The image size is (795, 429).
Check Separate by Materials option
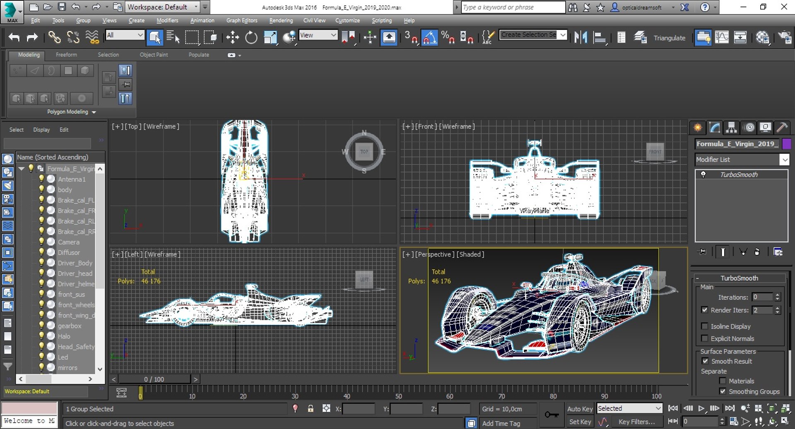click(723, 381)
